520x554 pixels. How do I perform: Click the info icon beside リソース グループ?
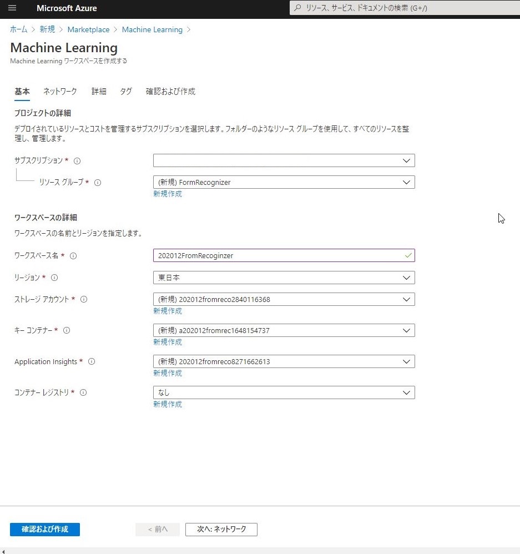coord(99,183)
